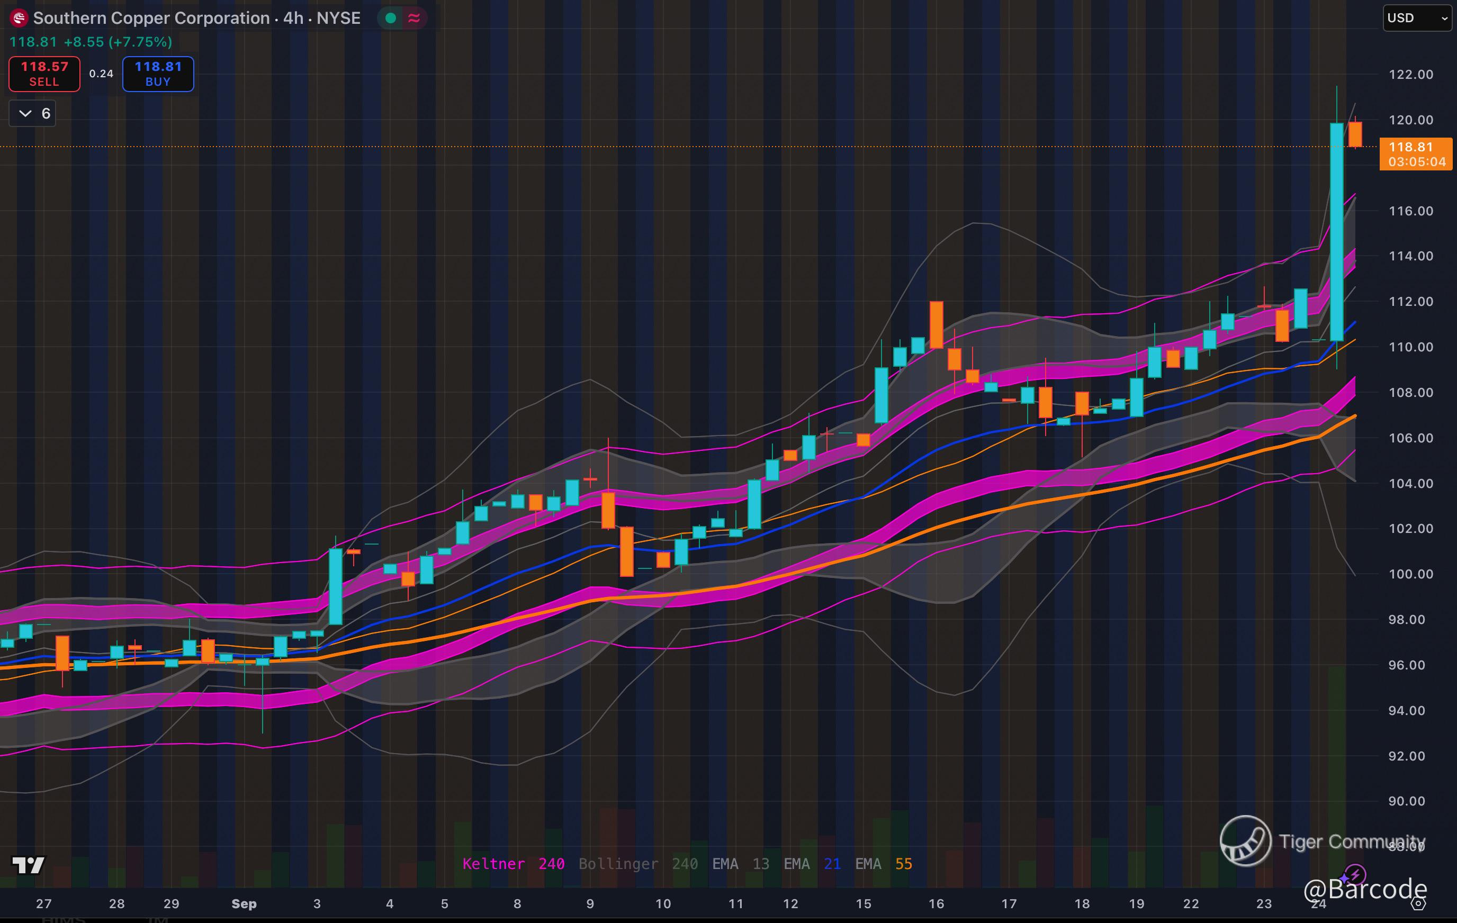Click the green market-open status dot
Viewport: 1457px width, 923px height.
[391, 18]
